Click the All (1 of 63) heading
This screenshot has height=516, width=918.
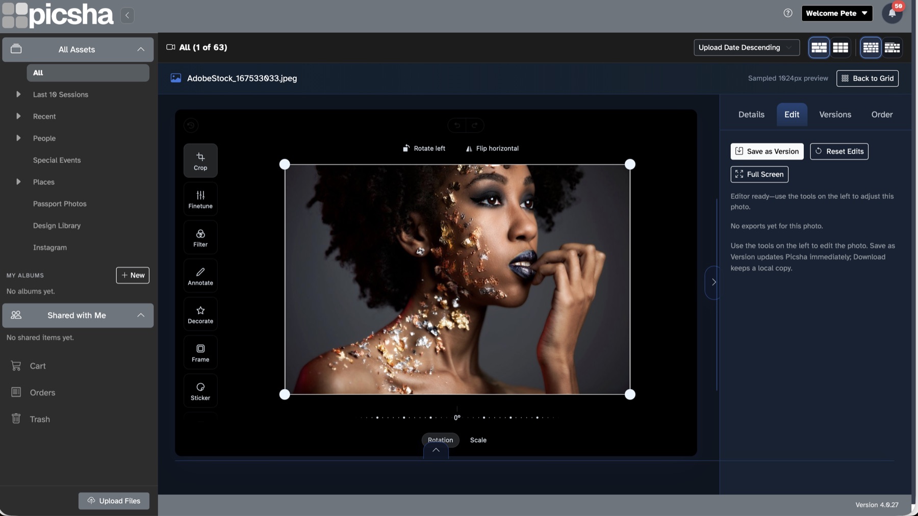[x=203, y=47]
